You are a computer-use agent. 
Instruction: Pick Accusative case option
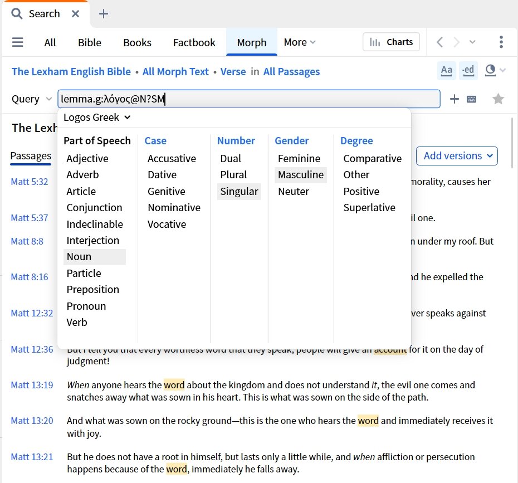tap(172, 159)
